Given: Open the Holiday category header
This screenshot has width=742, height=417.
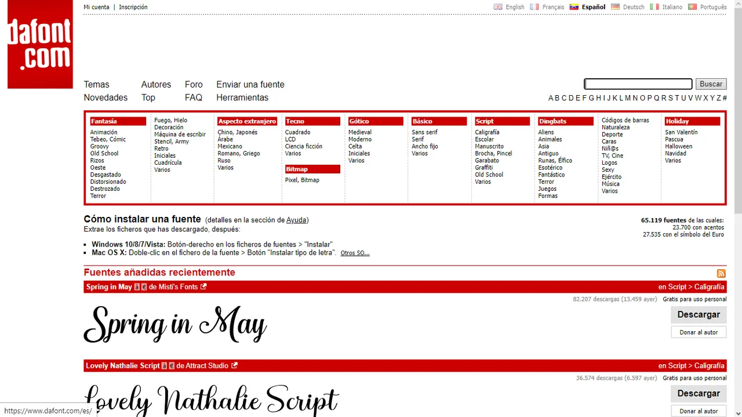Looking at the screenshot, I should (x=692, y=121).
